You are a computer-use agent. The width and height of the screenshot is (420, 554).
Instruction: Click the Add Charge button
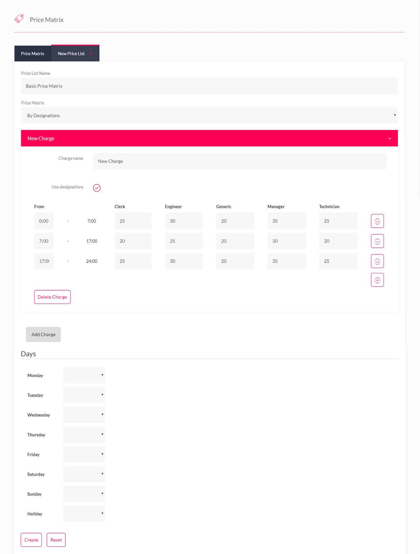click(x=43, y=334)
